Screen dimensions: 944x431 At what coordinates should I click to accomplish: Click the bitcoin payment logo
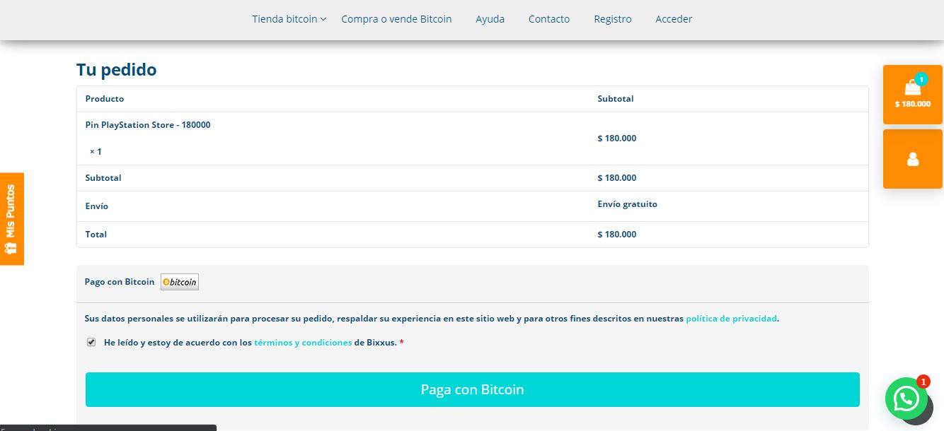pos(180,282)
